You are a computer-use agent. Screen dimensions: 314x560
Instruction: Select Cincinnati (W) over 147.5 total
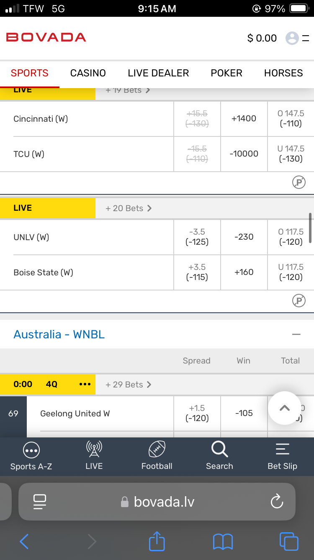pyautogui.click(x=291, y=118)
